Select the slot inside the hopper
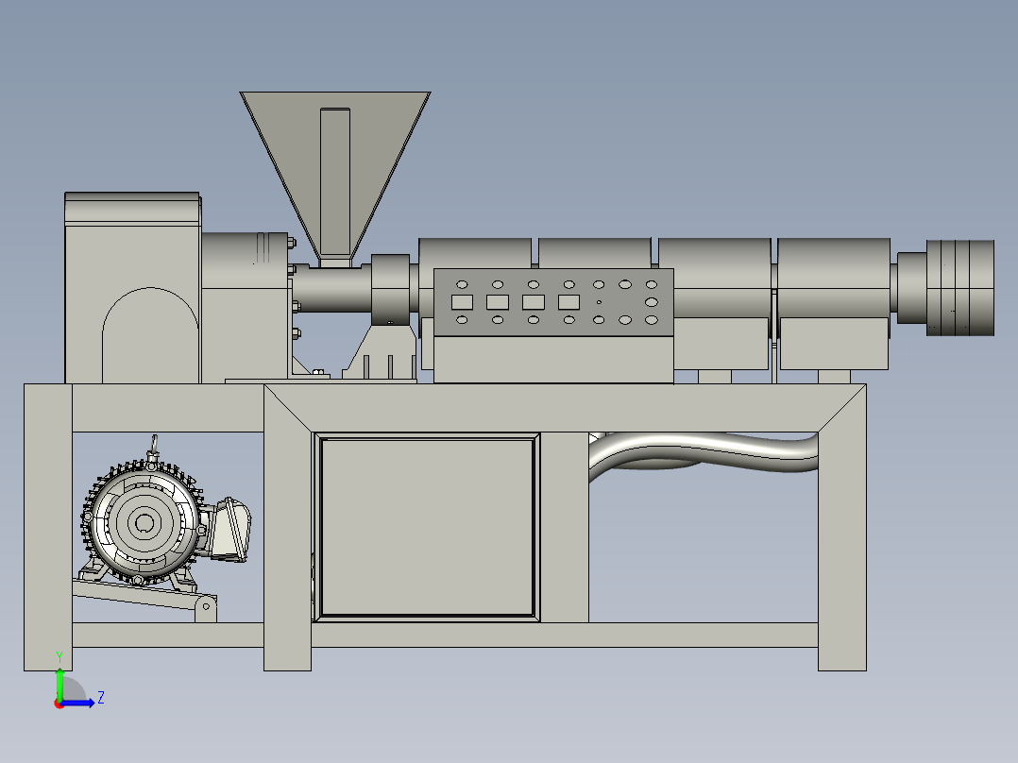This screenshot has width=1018, height=763. pos(335,180)
